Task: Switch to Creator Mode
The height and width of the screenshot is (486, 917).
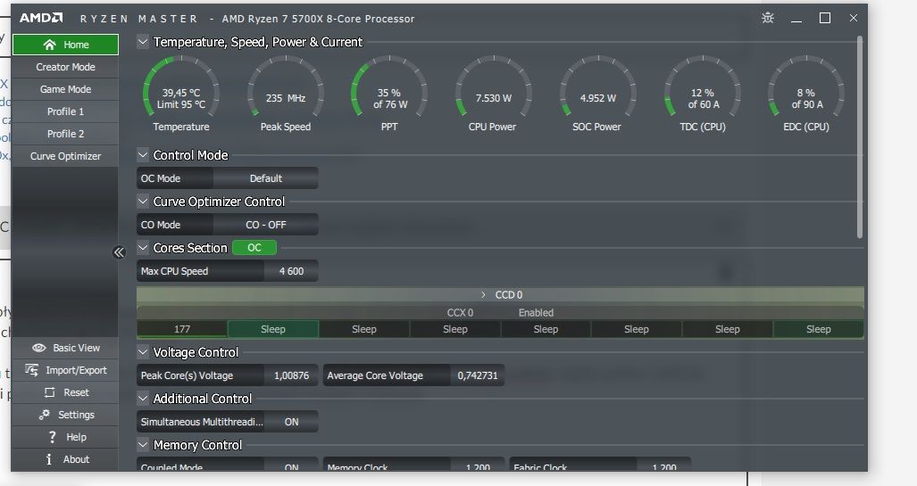Action: coord(65,67)
